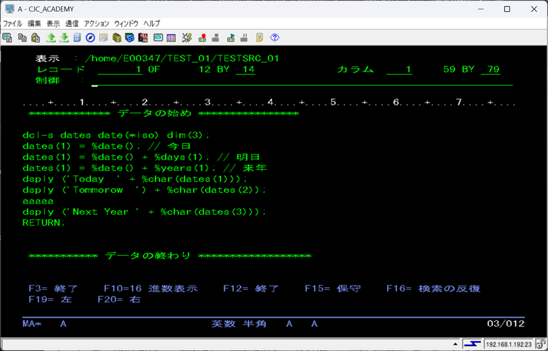Screen dimensions: 548x351
Task: Click the blue question mark help icon
Action: point(275,38)
